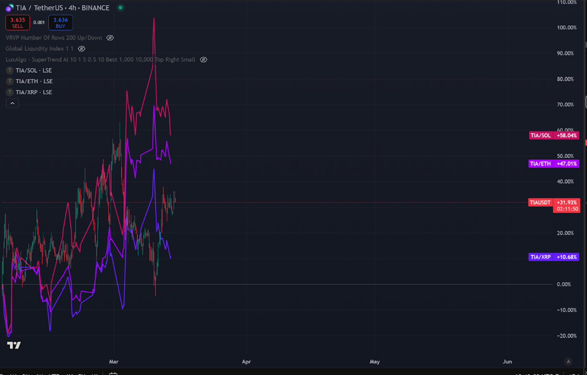Click the TIA/XRP +10.68% price scale label
Screen dimensions: 587x375
coord(554,257)
